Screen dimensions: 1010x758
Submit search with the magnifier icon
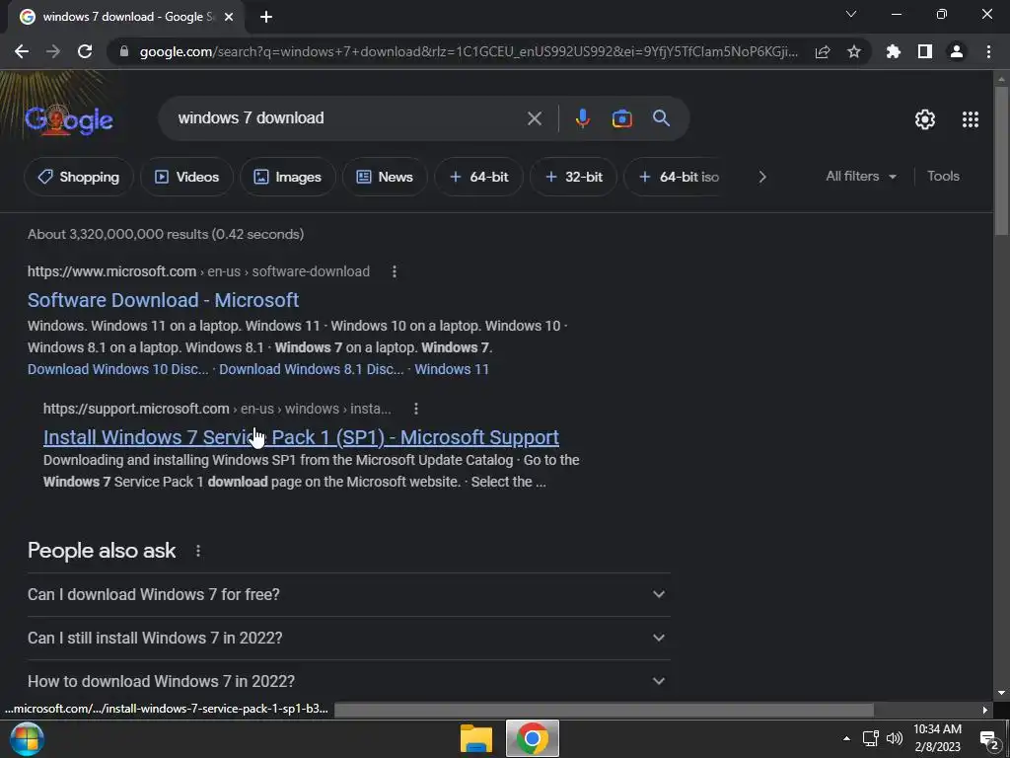tap(661, 118)
